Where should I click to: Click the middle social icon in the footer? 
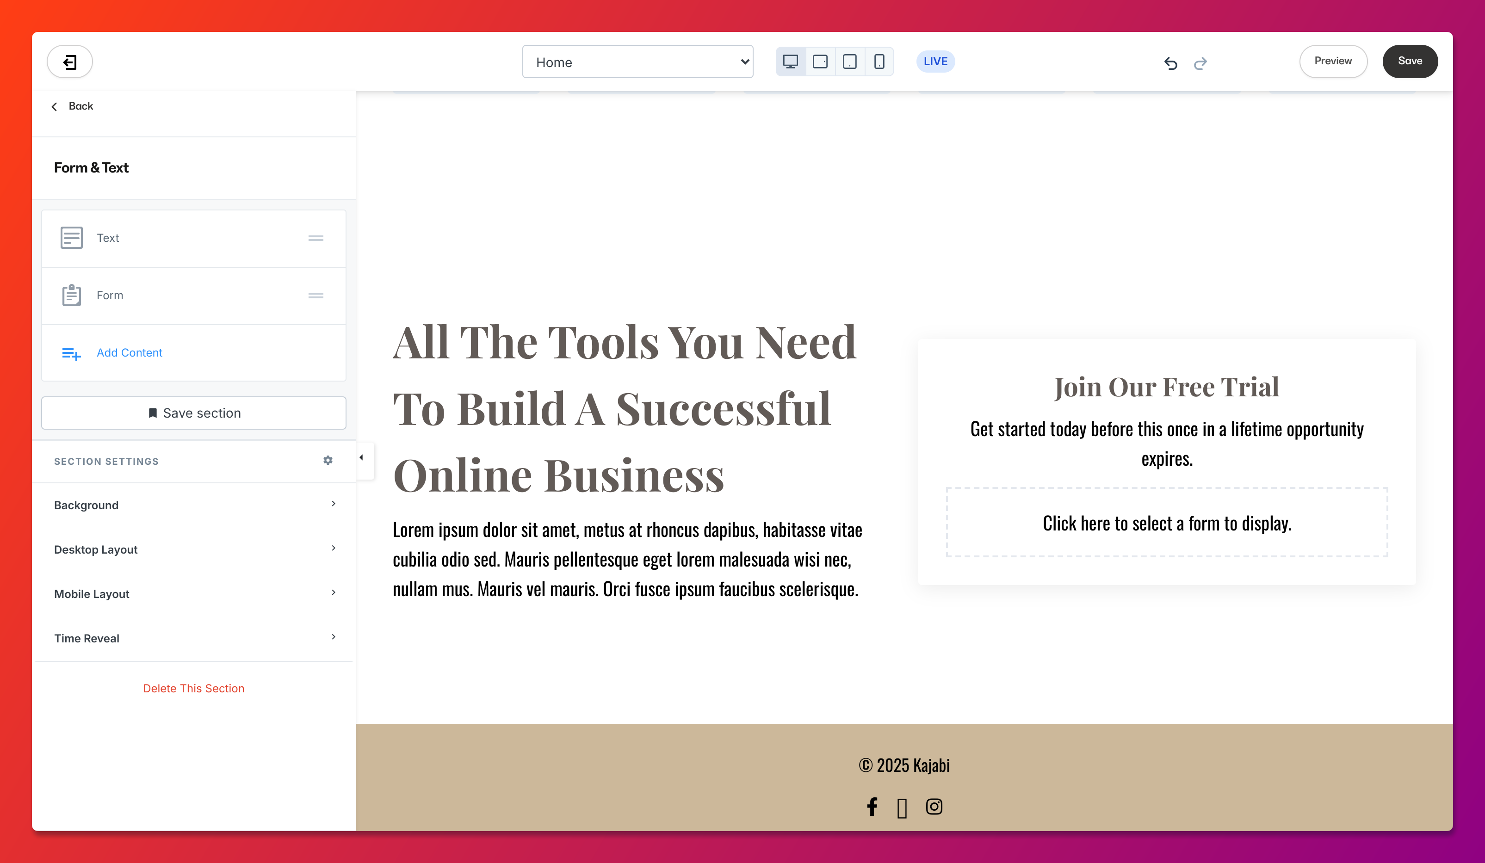coord(902,808)
